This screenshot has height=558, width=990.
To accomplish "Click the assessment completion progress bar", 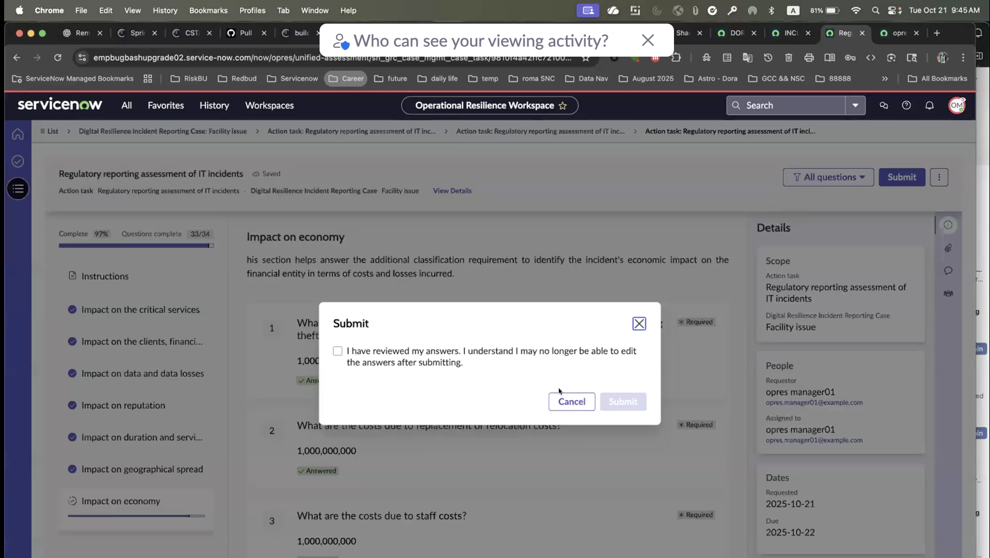I will pyautogui.click(x=136, y=245).
